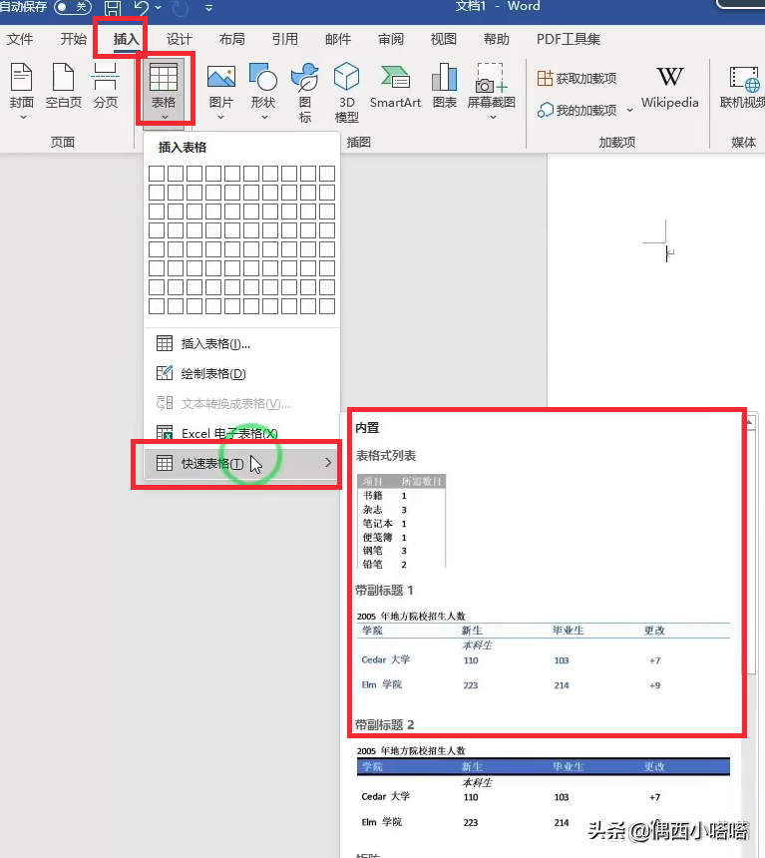Insert a 分页 page break
765x858 pixels.
[105, 87]
